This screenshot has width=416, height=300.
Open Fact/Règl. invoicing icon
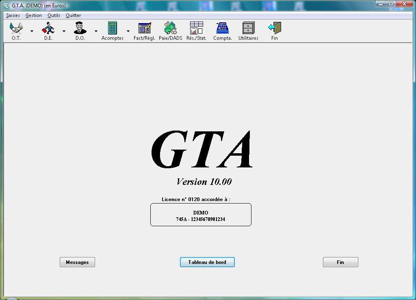[x=145, y=28]
